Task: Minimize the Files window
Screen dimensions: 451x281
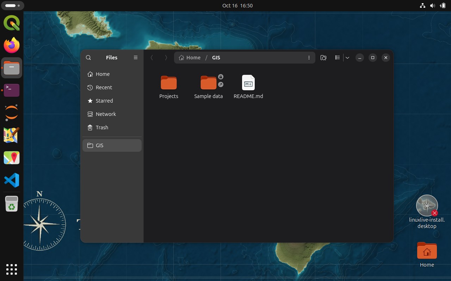Action: coord(359,58)
